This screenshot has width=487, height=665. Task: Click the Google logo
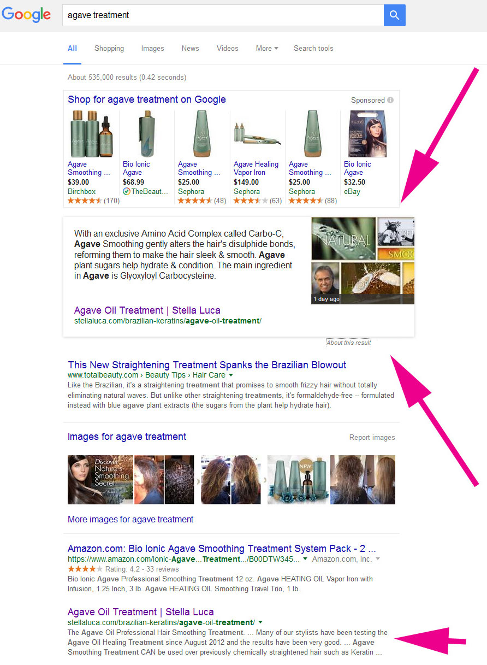(x=26, y=15)
